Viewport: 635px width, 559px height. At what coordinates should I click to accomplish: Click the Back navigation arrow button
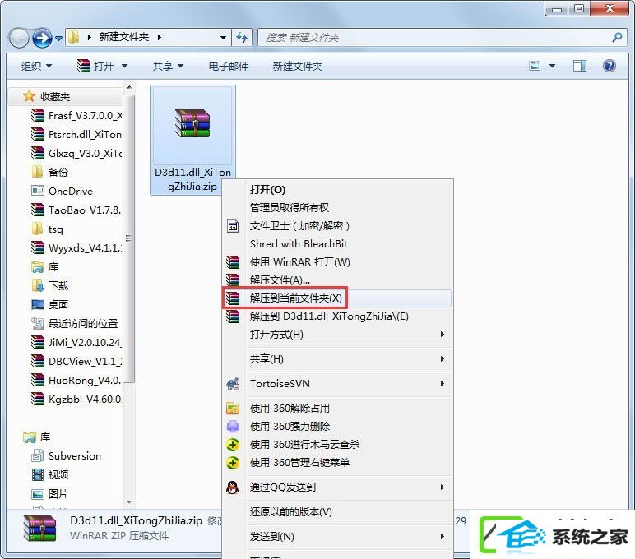pos(19,38)
